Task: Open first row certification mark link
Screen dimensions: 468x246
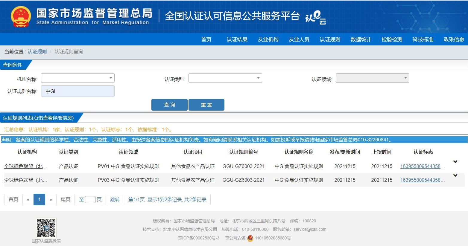Action: (x=422, y=166)
